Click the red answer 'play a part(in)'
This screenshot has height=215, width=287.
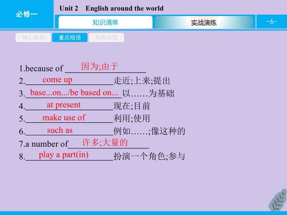(64, 155)
